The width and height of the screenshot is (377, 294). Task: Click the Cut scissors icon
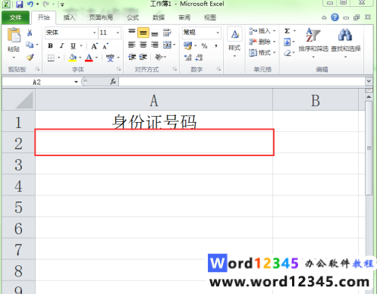coord(30,33)
